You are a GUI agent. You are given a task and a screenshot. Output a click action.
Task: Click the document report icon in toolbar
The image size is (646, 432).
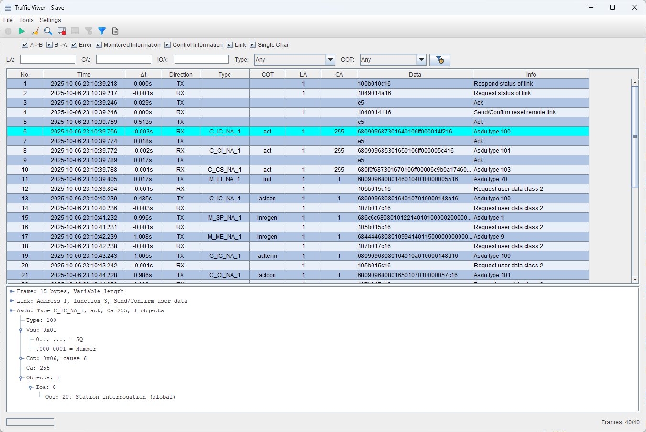[x=115, y=31]
